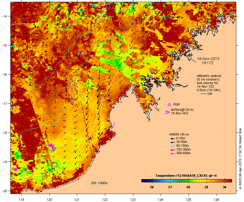Click colorbar tick label 26

[x=152, y=187]
